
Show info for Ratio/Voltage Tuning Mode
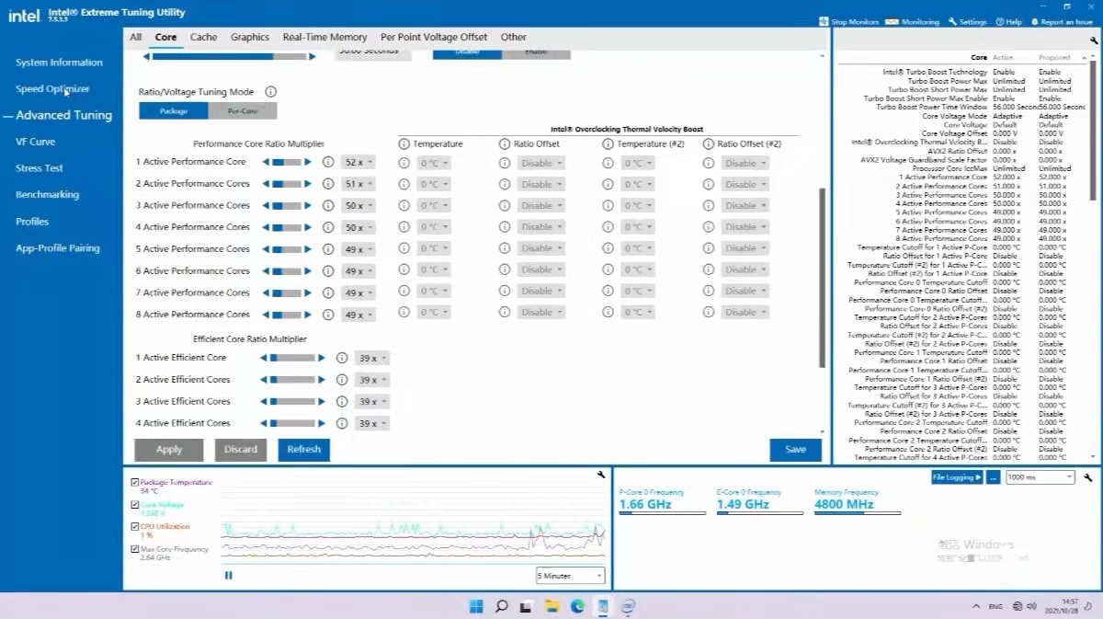point(270,92)
